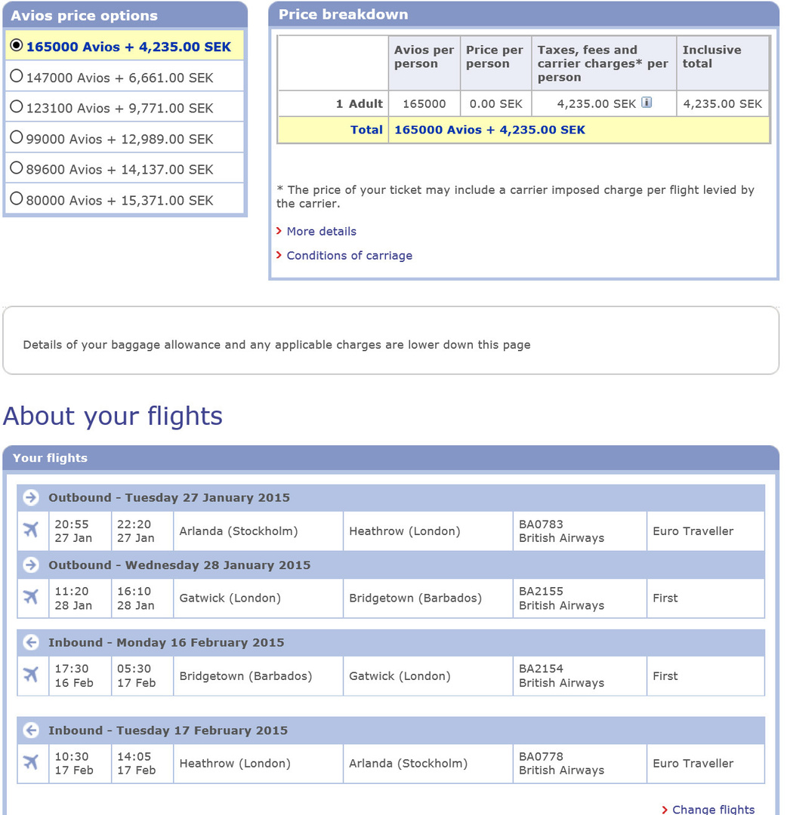Select the 165000 Avios + 4,235.00 SEK option
This screenshot has width=787, height=815.
(17, 46)
